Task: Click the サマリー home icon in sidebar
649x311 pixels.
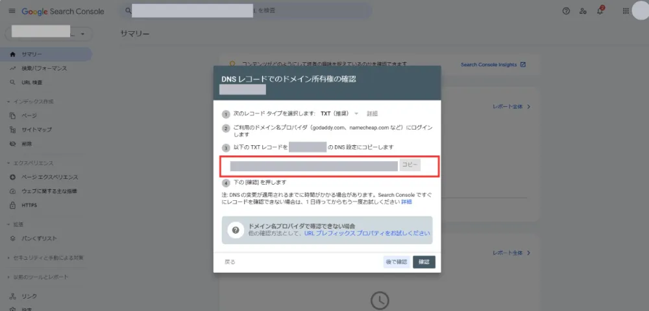Action: coord(12,54)
